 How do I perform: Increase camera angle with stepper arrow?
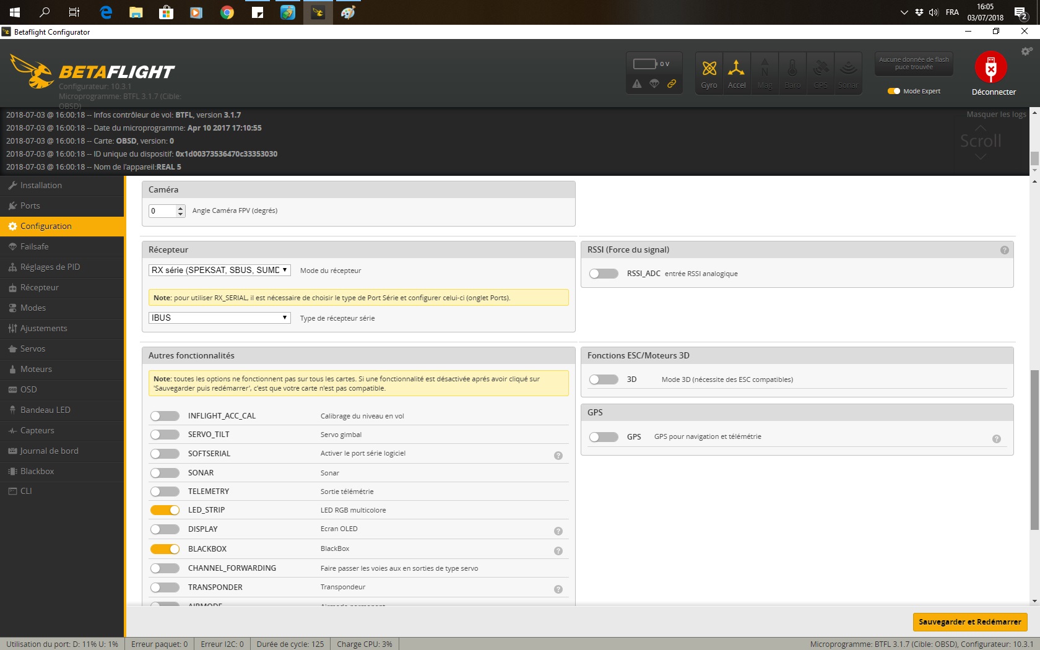[x=180, y=208]
